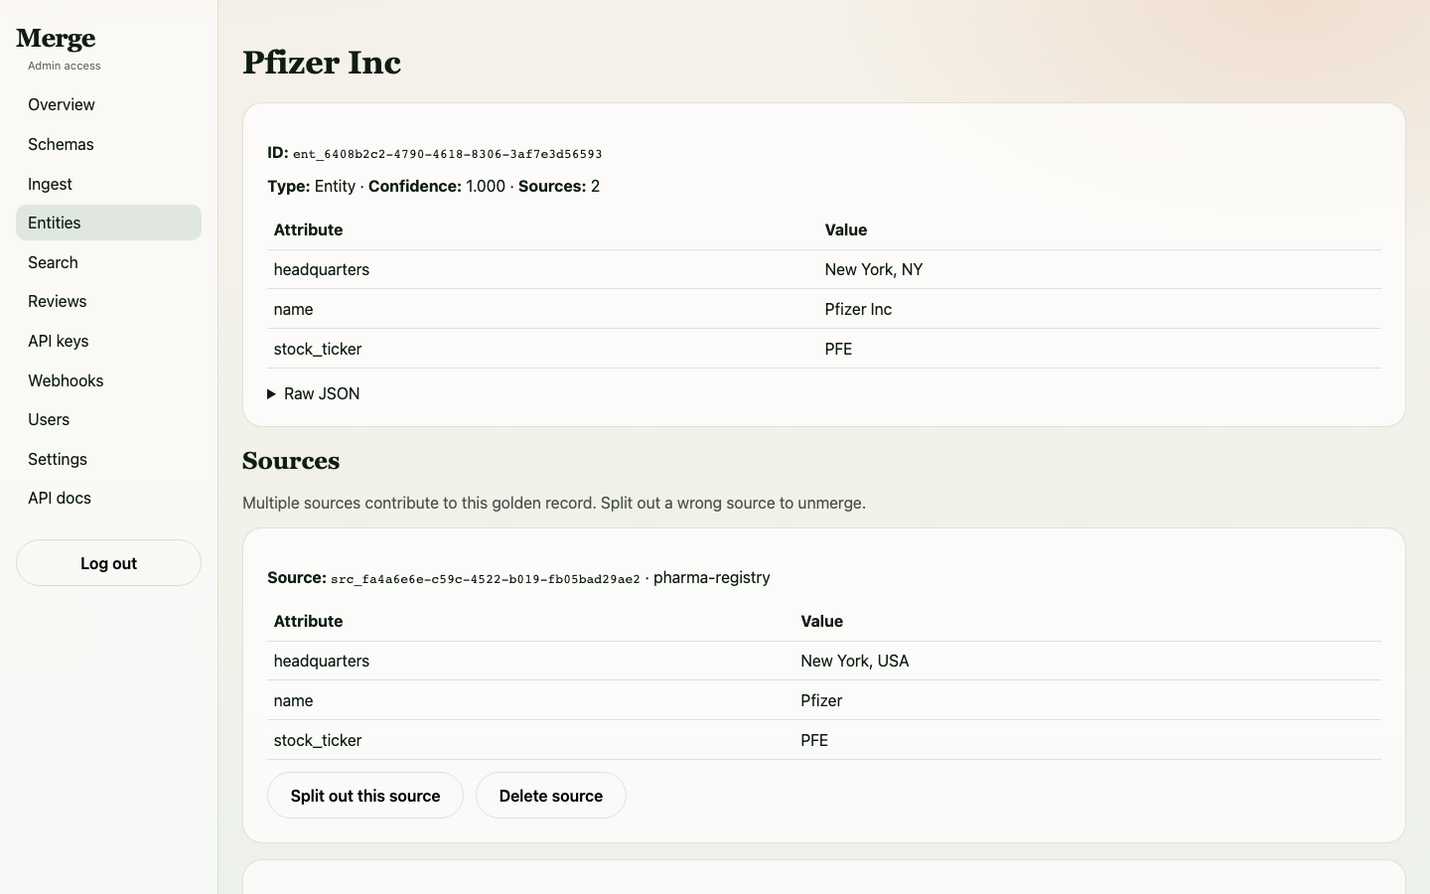
Task: Click the Confidence 1.000 text
Action: click(x=437, y=186)
